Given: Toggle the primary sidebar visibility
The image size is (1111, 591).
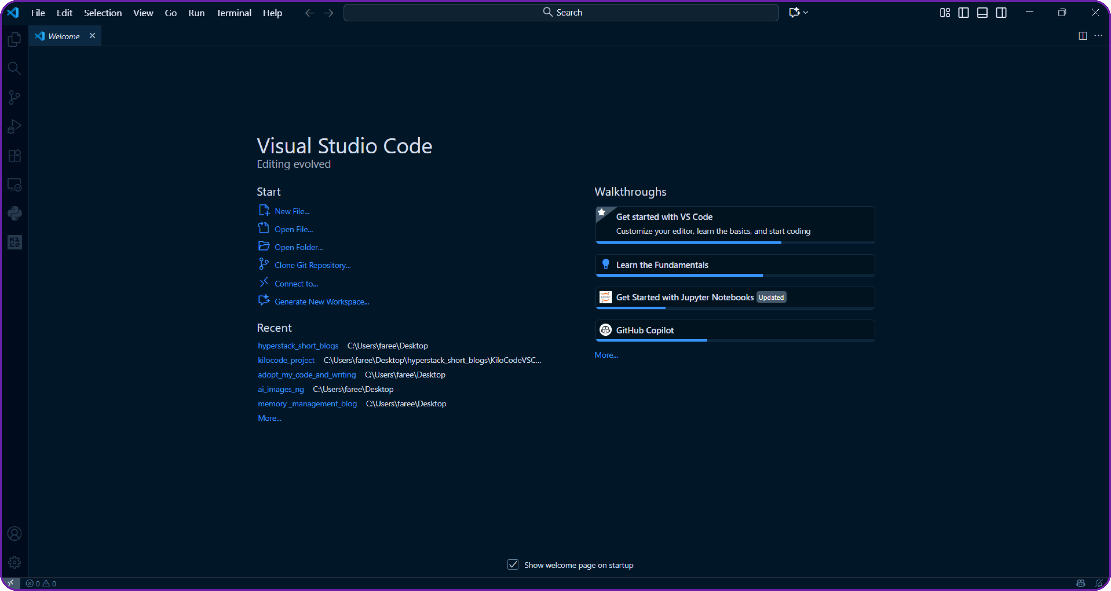Looking at the screenshot, I should 963,13.
